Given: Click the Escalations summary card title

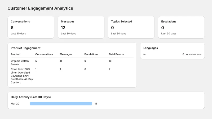Looking at the screenshot, I should pyautogui.click(x=169, y=21).
